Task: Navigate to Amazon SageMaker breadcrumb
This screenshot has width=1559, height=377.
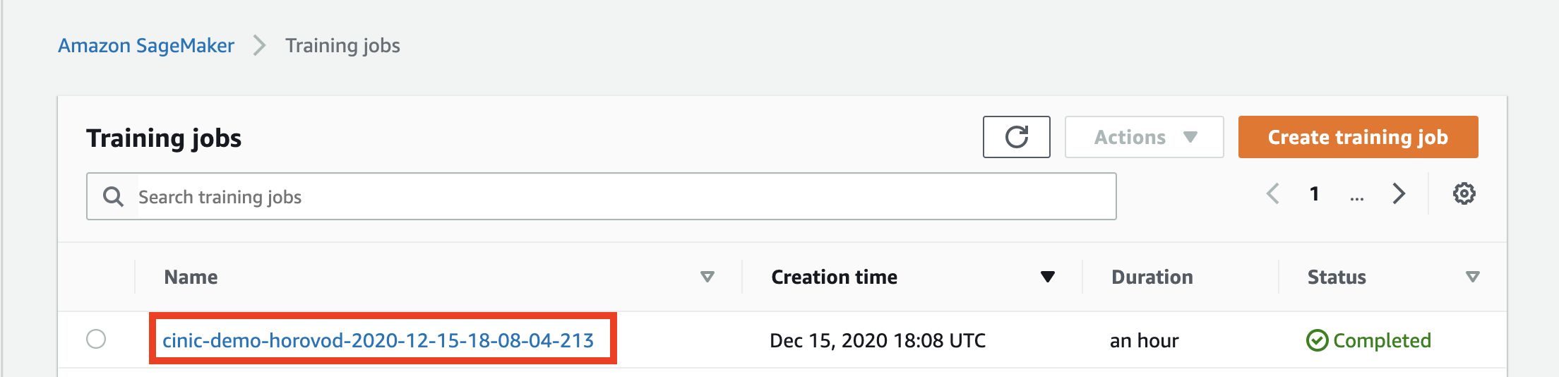Action: pos(146,46)
